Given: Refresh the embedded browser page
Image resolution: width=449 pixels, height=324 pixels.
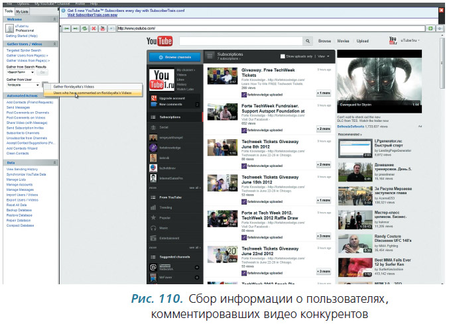Looking at the screenshot, I should tap(84, 28).
